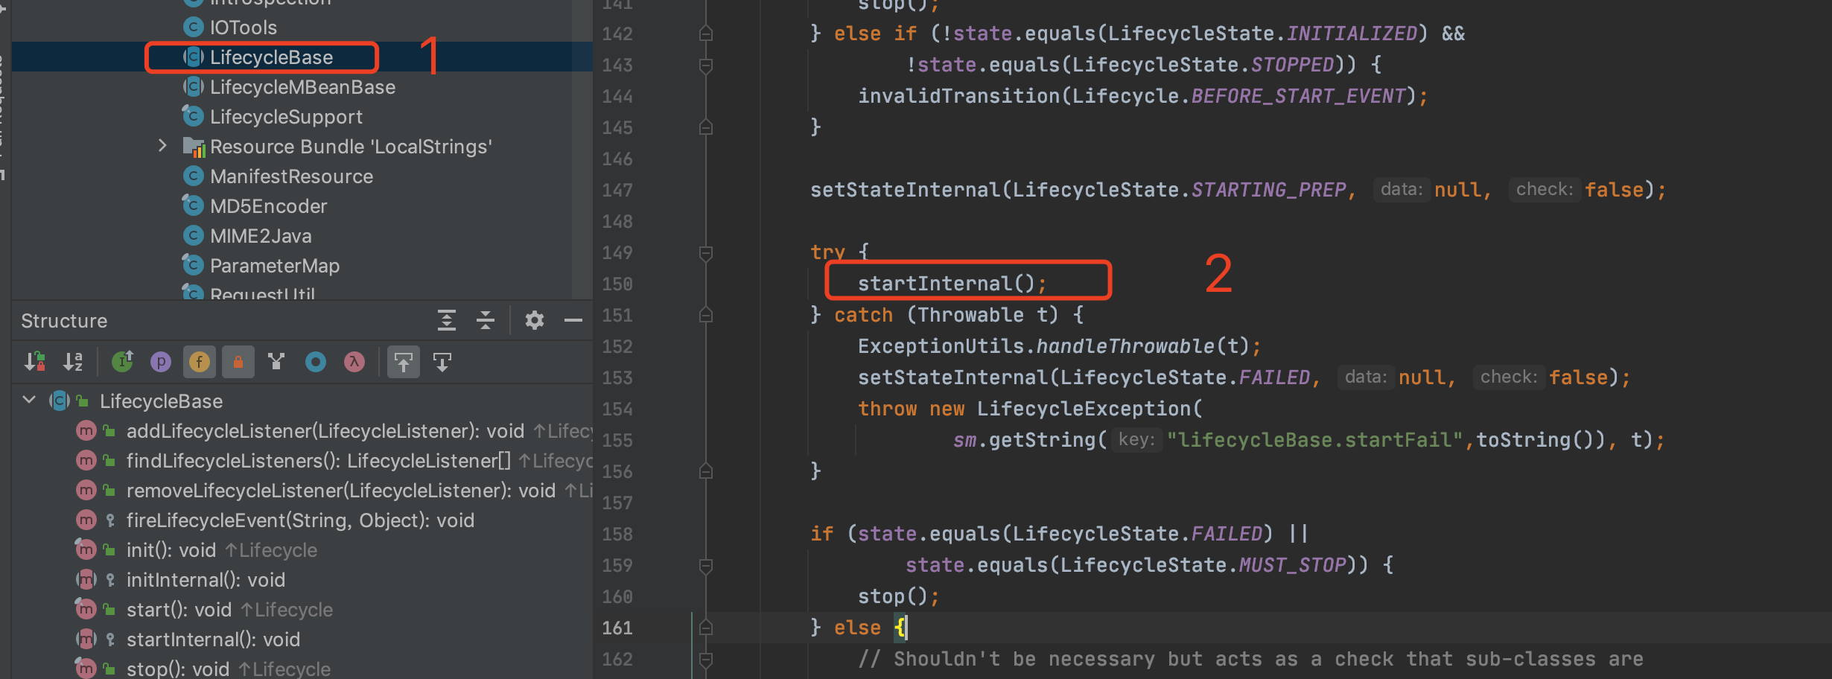Expand all nodes in Structure panel
Image resolution: width=1832 pixels, height=679 pixels.
tap(447, 321)
